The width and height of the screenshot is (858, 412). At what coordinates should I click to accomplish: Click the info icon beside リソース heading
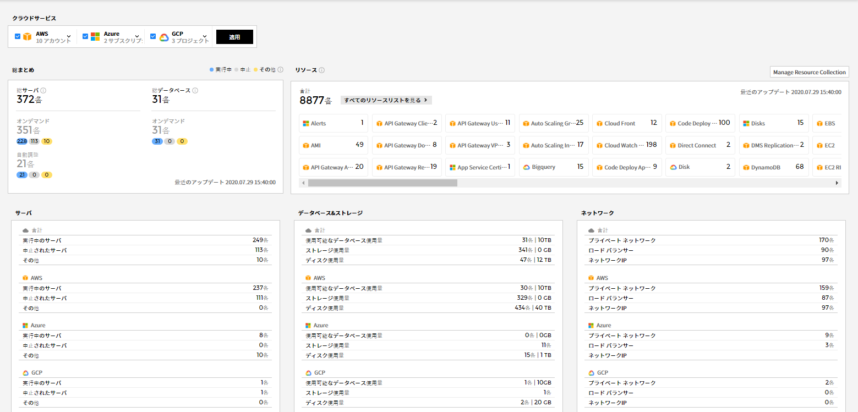tap(322, 70)
